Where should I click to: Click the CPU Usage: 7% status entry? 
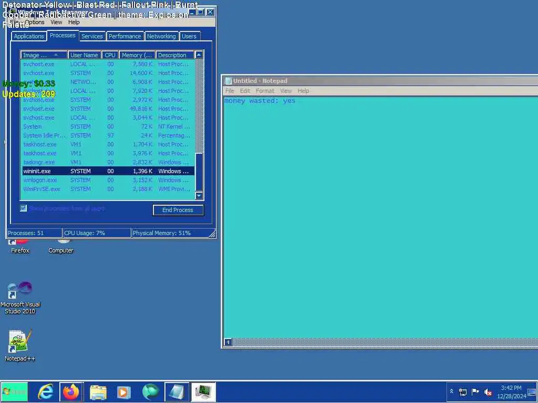click(97, 233)
